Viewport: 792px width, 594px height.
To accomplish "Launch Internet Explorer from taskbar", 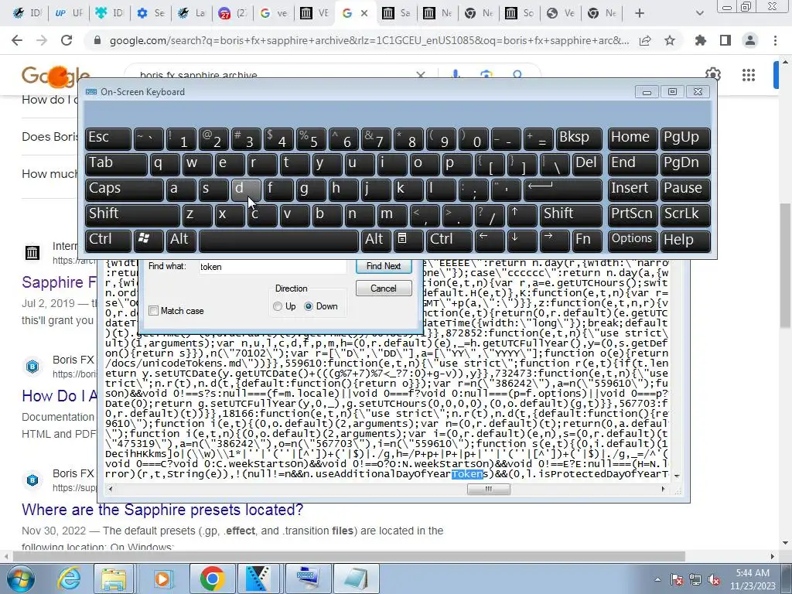I will 69,579.
